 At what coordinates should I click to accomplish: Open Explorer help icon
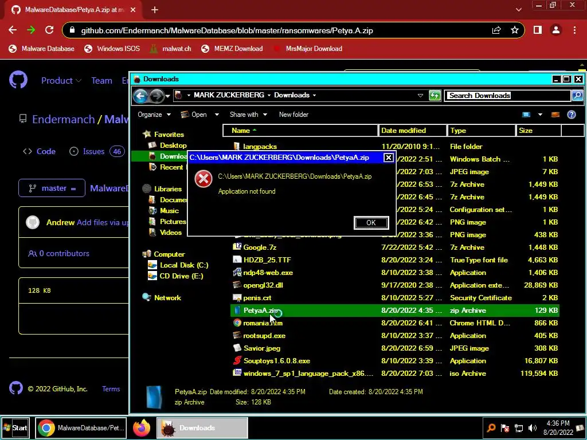tap(572, 115)
